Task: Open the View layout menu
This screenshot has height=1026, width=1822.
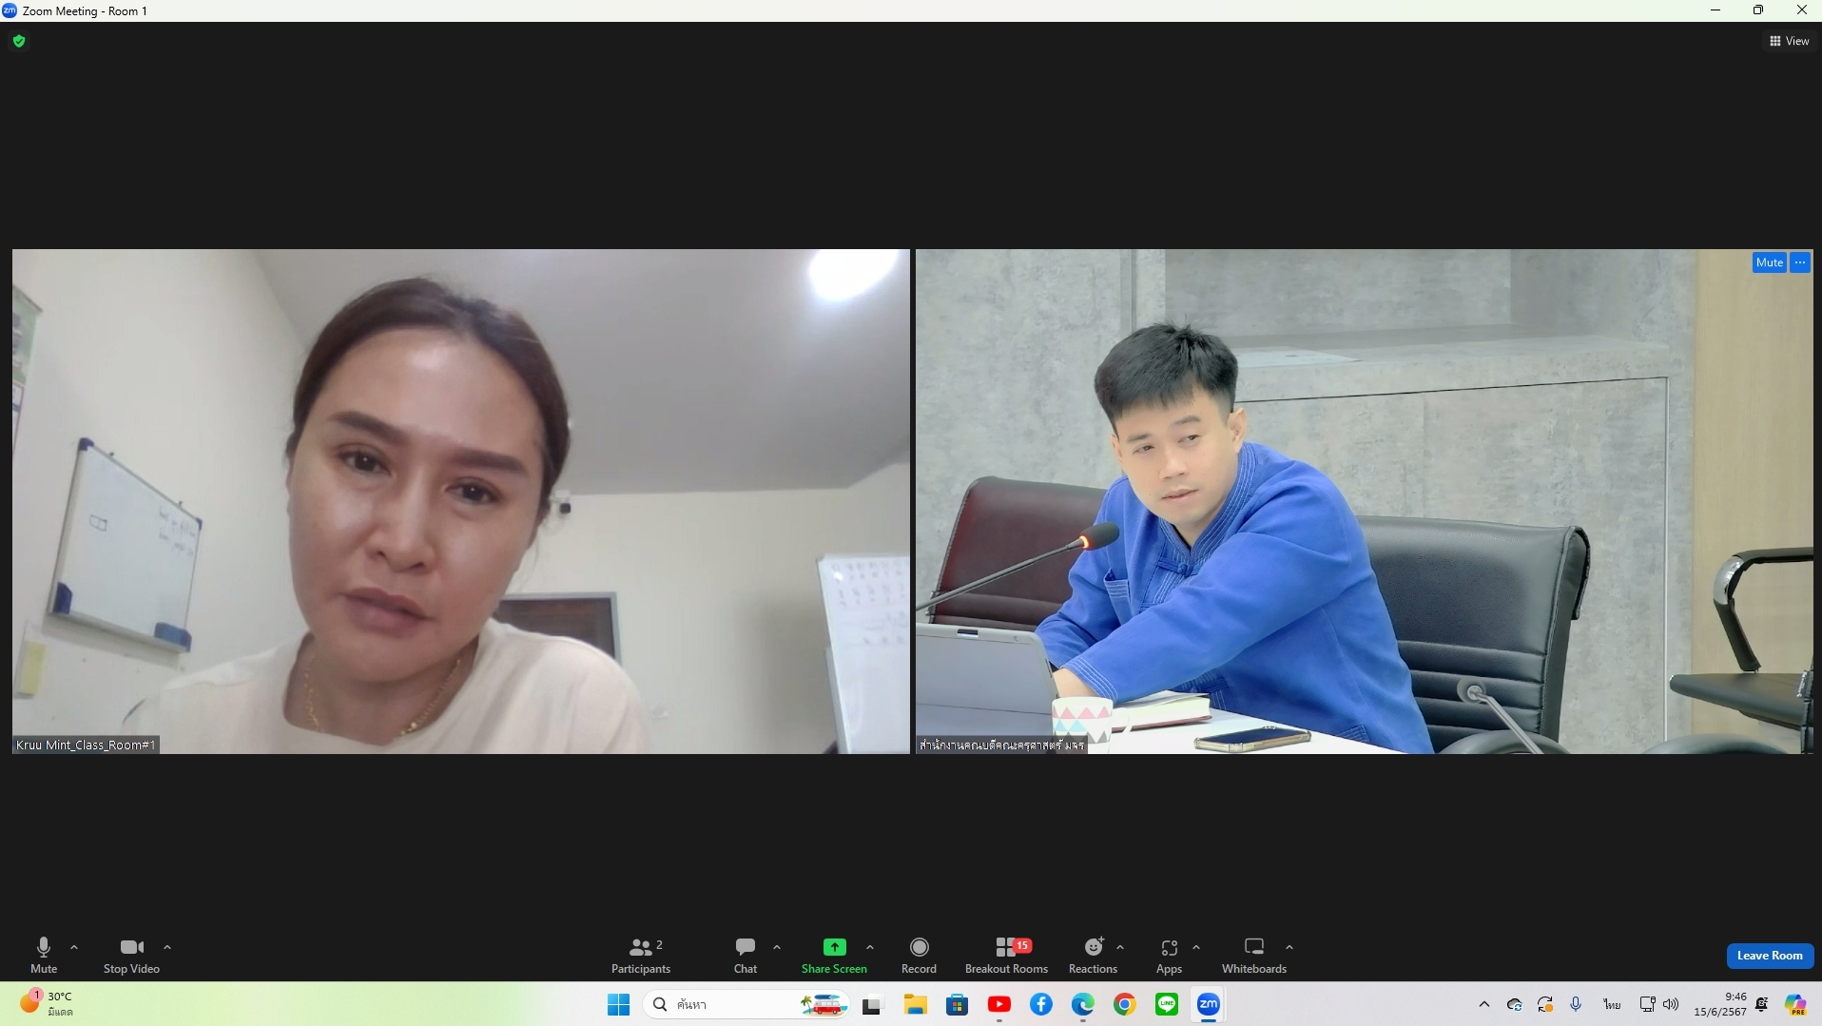Action: pos(1789,41)
